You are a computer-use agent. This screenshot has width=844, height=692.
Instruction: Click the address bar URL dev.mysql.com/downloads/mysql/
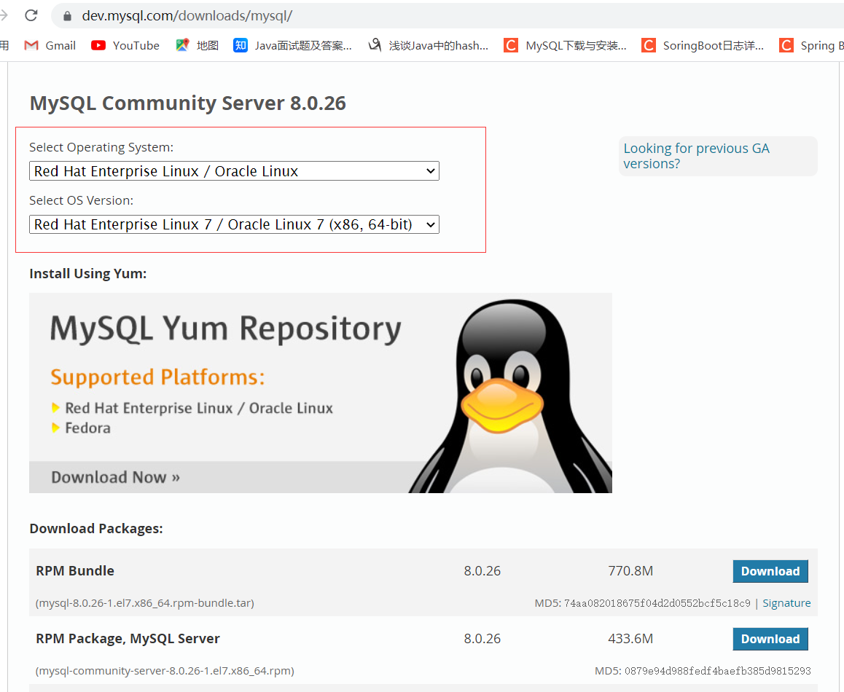pyautogui.click(x=187, y=16)
